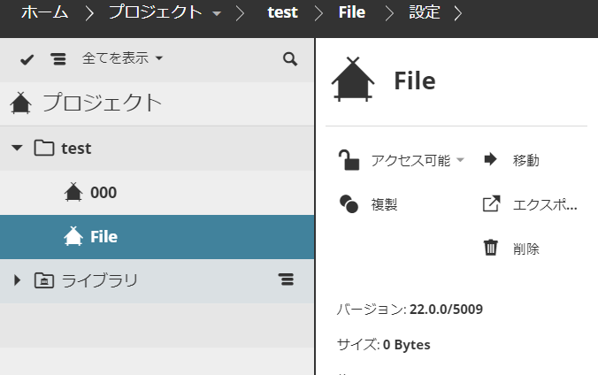This screenshot has height=375, width=598.
Task: Click the サイズ 0 Bytes text
Action: [383, 344]
